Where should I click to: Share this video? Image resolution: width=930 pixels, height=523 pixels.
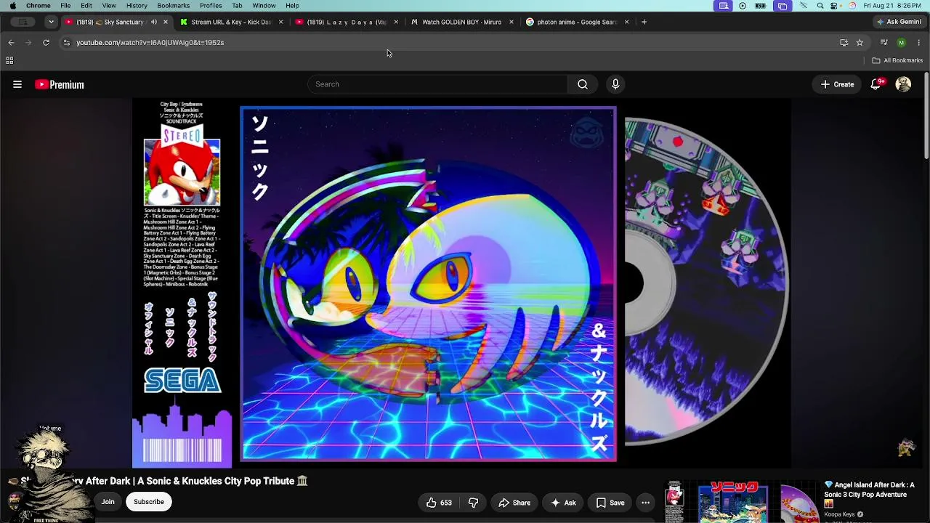514,503
